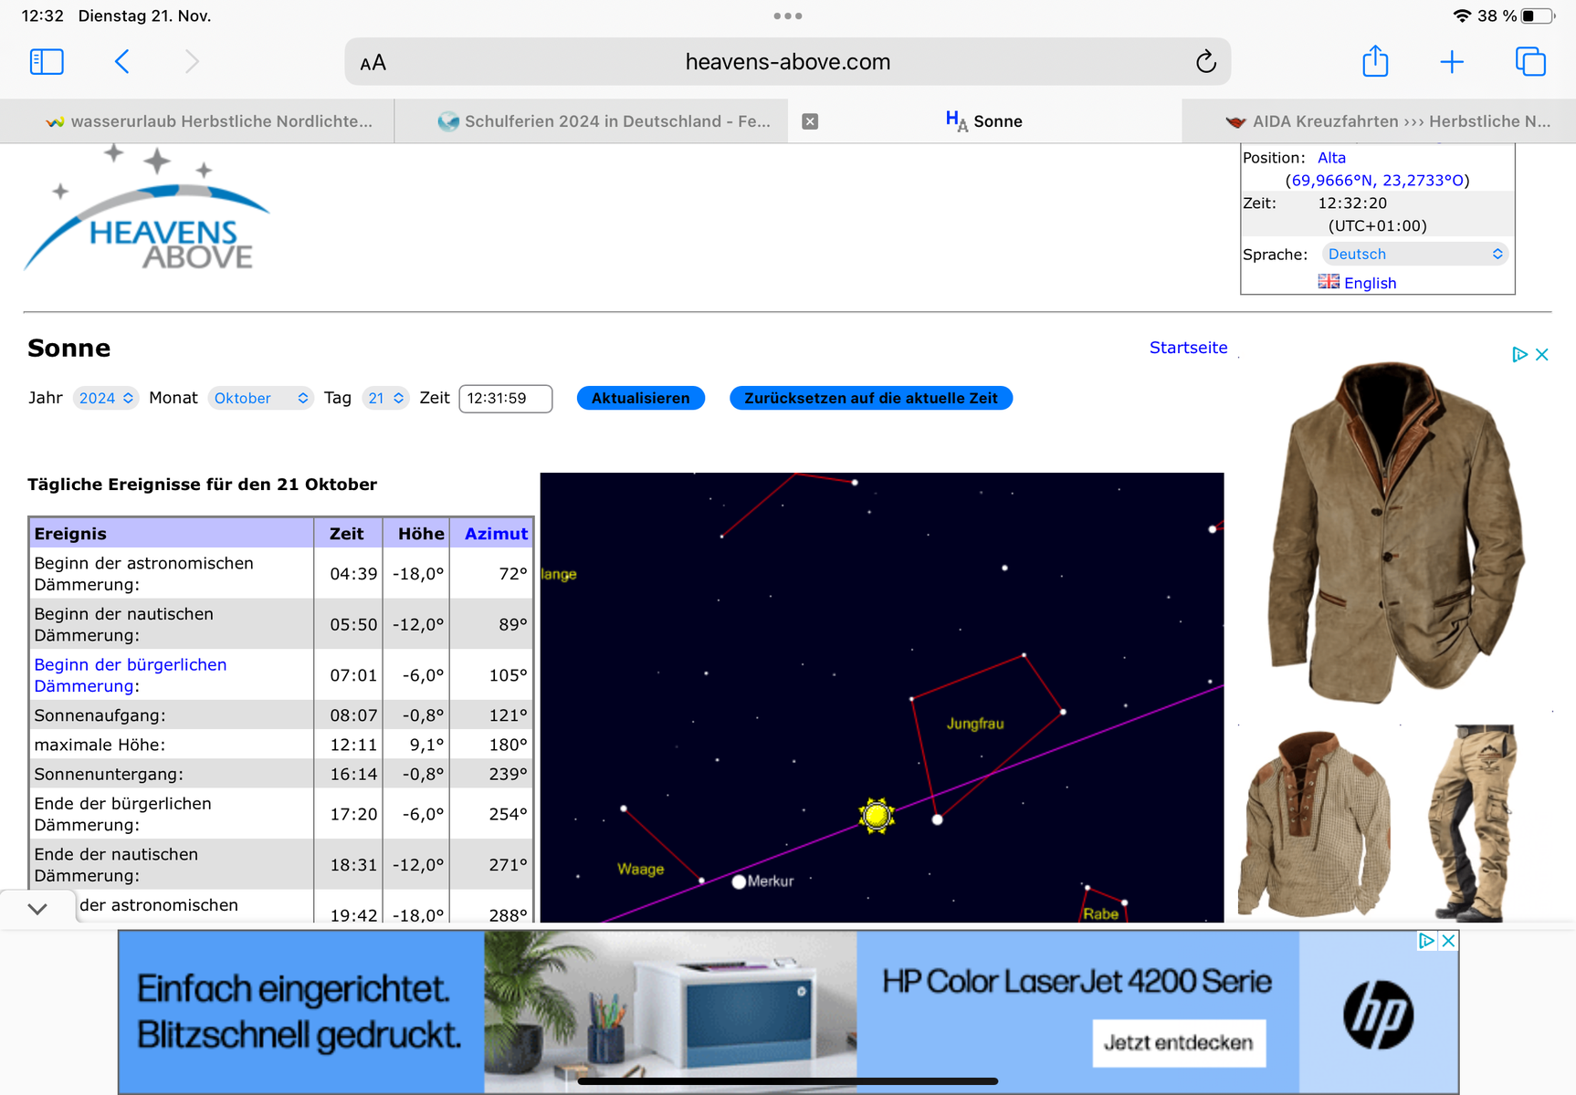Switch to the Schulferien 2024 tab
Viewport: 1576px width, 1095px height.
coord(604,121)
